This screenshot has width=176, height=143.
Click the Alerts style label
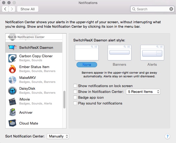[152, 65]
